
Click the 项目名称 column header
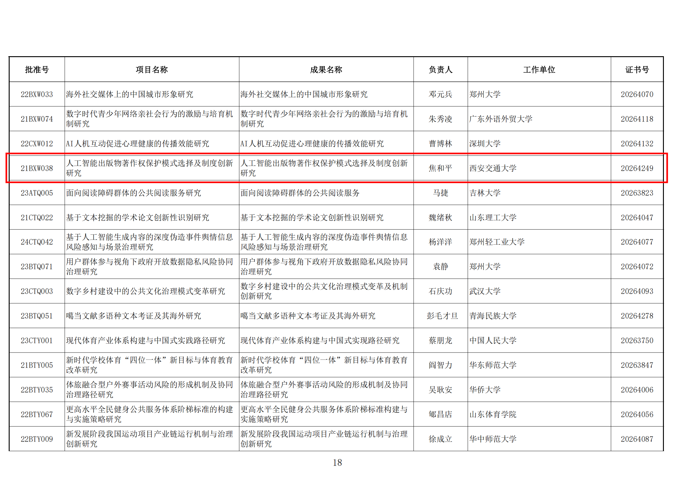[152, 70]
